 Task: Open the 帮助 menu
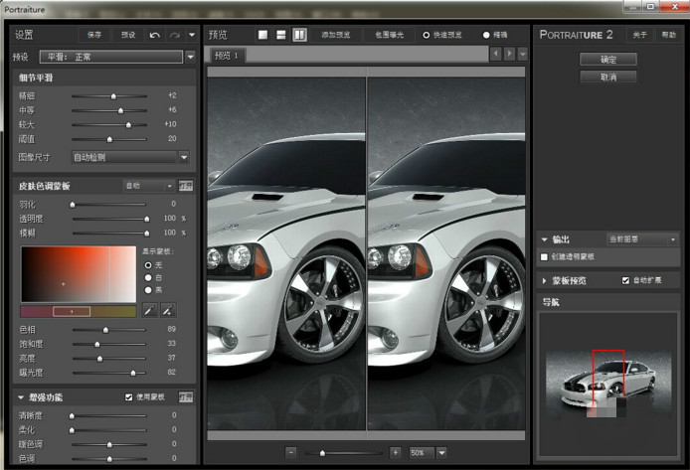click(669, 35)
